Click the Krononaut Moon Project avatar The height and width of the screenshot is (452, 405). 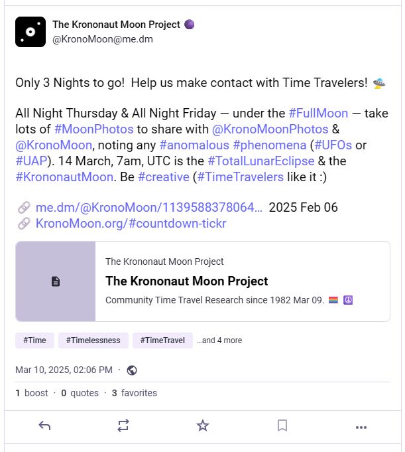click(x=30, y=32)
